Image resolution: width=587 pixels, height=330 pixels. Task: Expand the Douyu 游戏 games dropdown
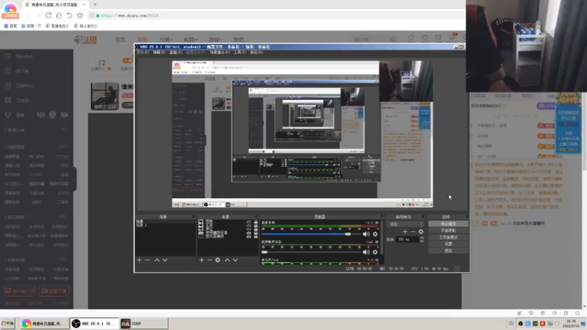point(215,40)
